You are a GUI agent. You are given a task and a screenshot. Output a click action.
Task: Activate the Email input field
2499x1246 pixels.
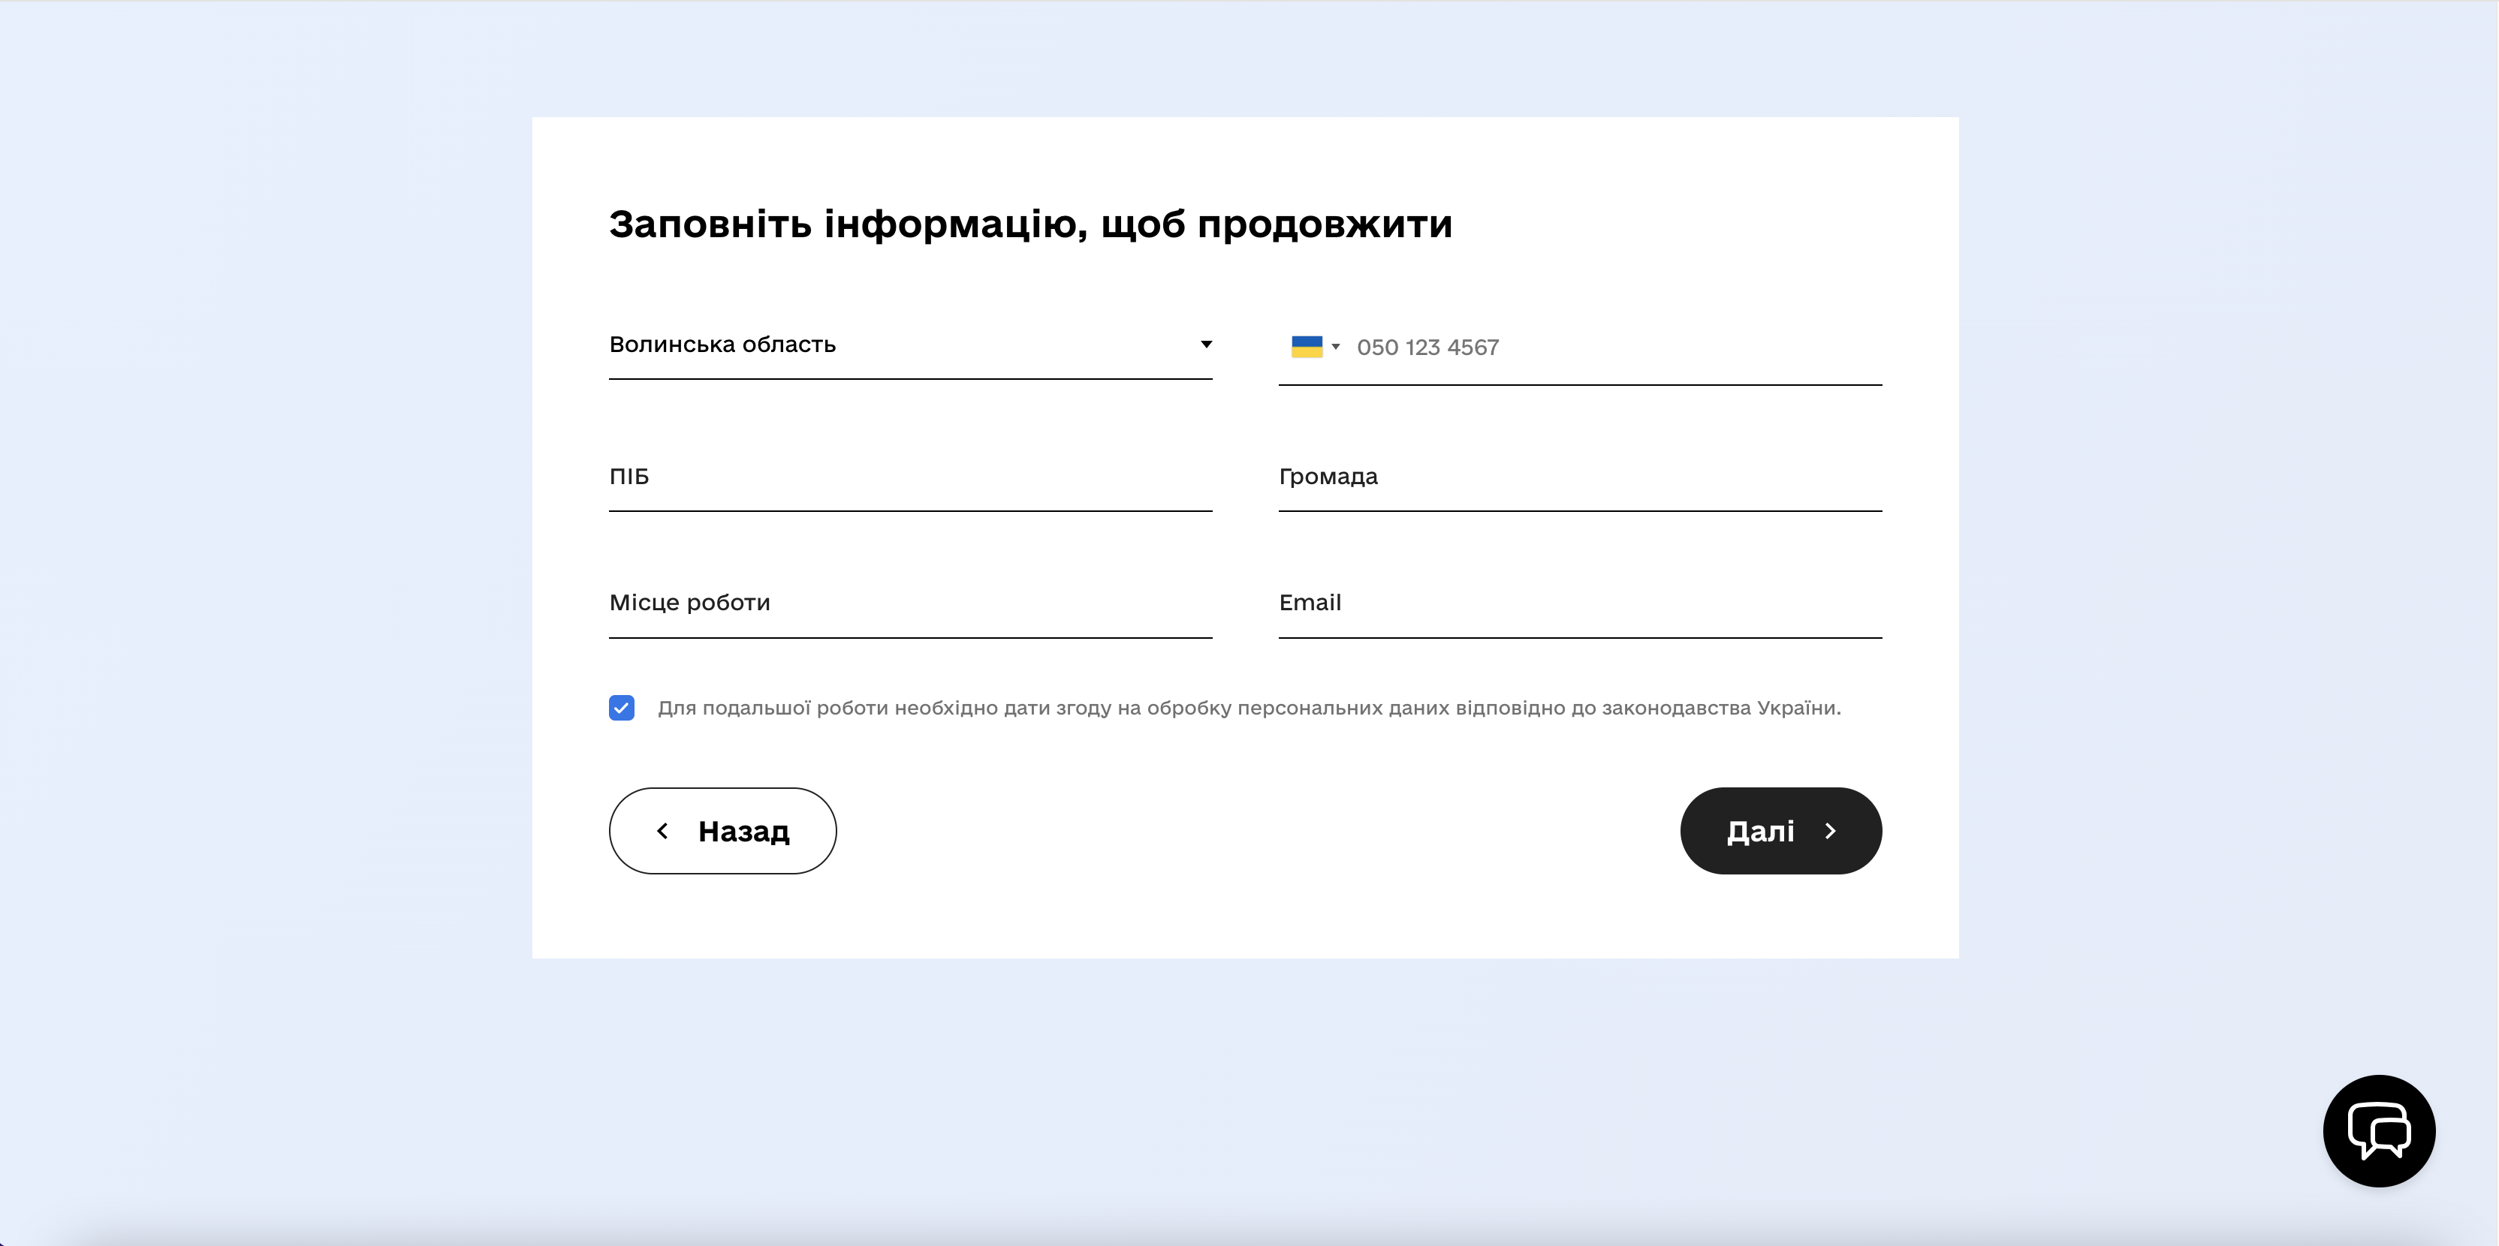pos(1581,602)
